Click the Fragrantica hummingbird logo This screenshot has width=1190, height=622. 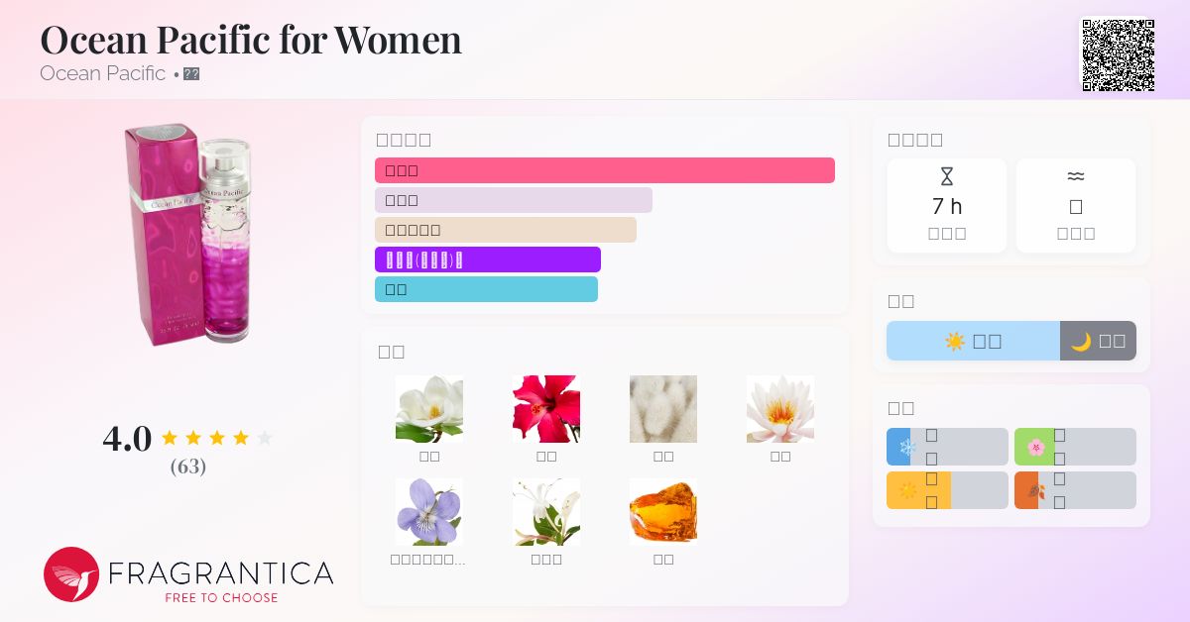pyautogui.click(x=71, y=574)
